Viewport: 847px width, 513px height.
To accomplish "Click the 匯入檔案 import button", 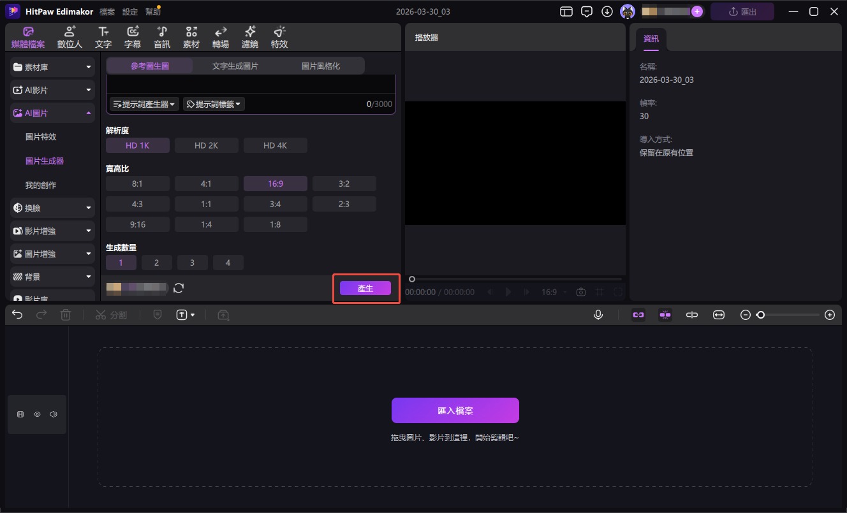I will tap(455, 411).
